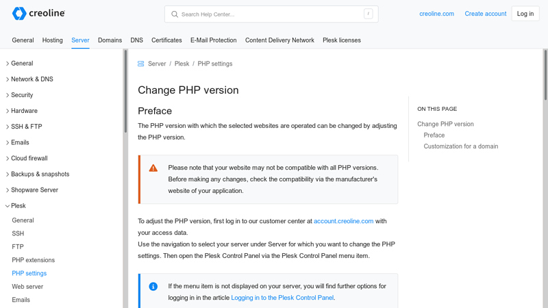Open the General top navigation tab

click(23, 40)
